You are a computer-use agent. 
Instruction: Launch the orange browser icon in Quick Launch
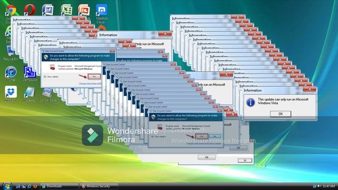(x=35, y=186)
